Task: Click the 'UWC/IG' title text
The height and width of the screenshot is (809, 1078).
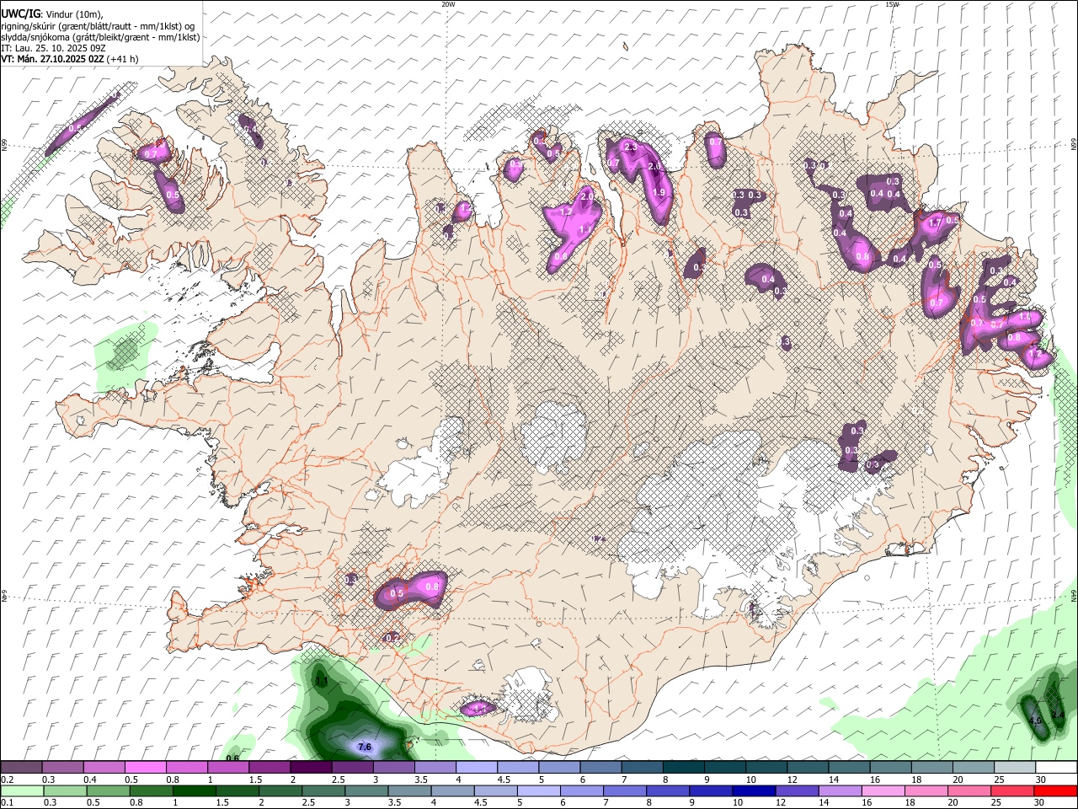Action: 20,14
